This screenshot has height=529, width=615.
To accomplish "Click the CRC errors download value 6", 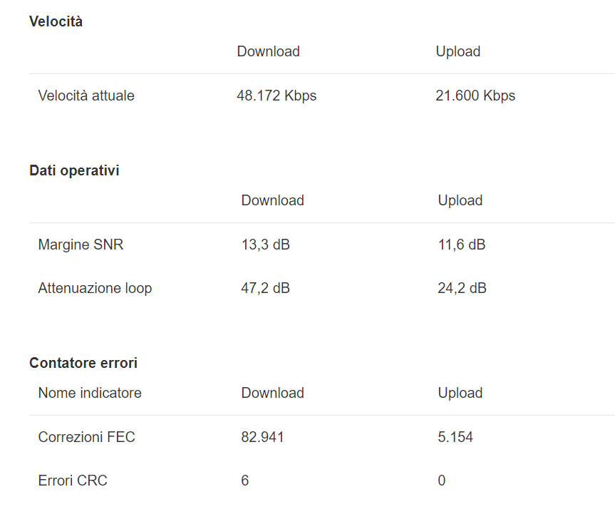I will pos(245,481).
